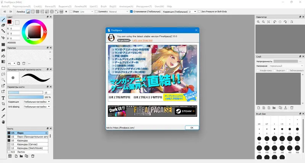Toggle Вырезать checkbox in layer panel
The height and width of the screenshot is (163, 305).
pyautogui.click(x=274, y=71)
